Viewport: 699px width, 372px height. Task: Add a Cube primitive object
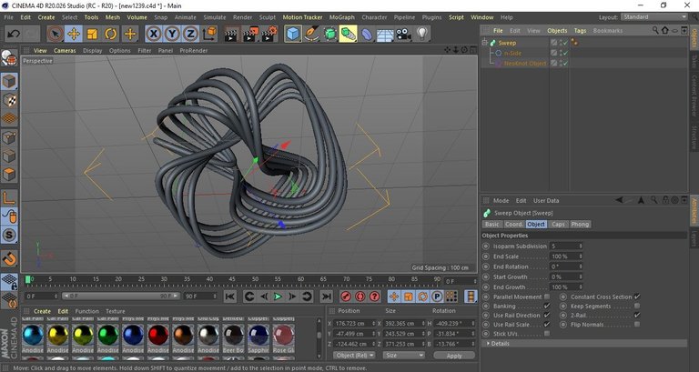click(x=293, y=34)
